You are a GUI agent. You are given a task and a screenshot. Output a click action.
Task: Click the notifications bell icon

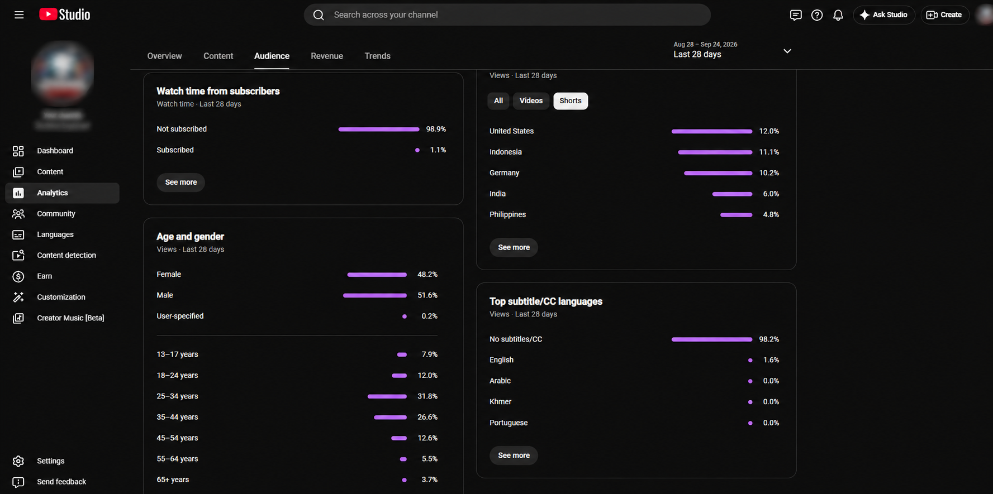(838, 15)
